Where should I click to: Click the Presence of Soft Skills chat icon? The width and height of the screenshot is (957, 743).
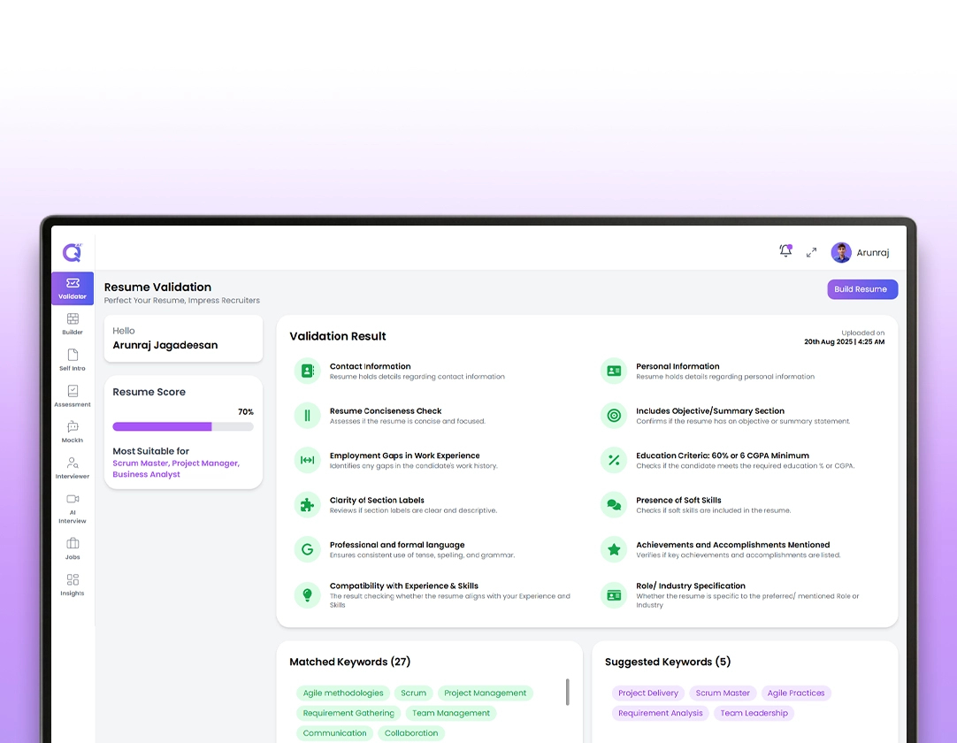(x=614, y=504)
